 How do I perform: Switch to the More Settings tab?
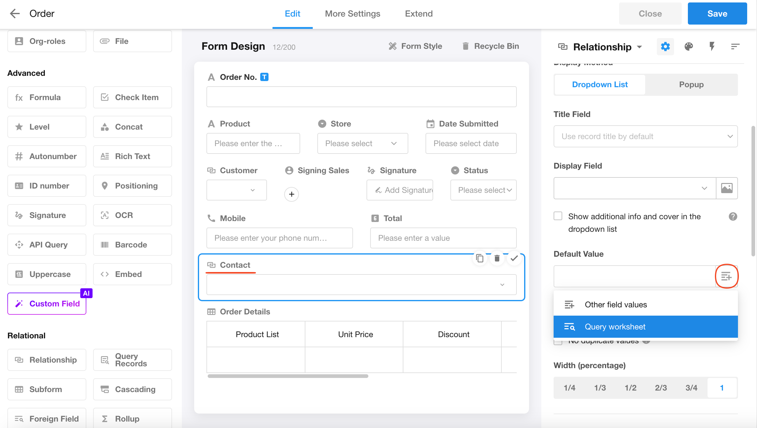click(x=352, y=14)
